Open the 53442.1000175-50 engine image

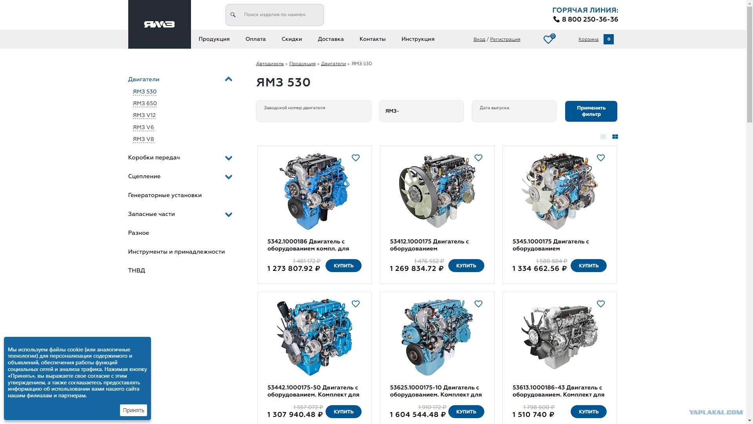pyautogui.click(x=314, y=338)
